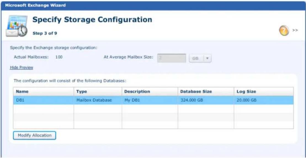Screen dimensions: 306x158
Task: Expand the help panel double-chevron
Action: [x=295, y=30]
